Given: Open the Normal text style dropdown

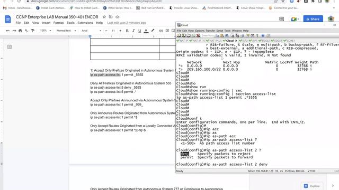Looking at the screenshot, I should coord(66,31).
